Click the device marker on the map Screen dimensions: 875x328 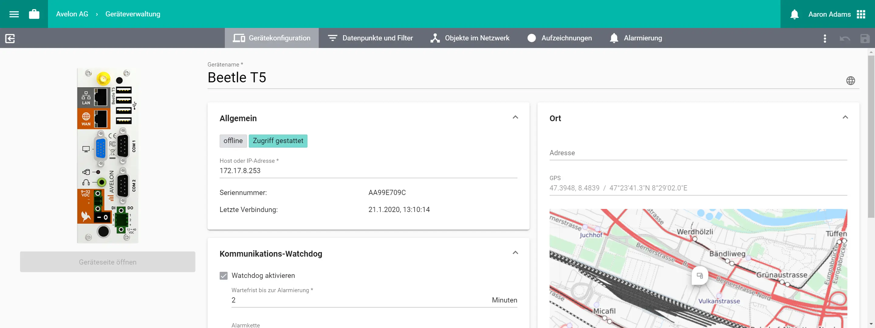(x=700, y=275)
